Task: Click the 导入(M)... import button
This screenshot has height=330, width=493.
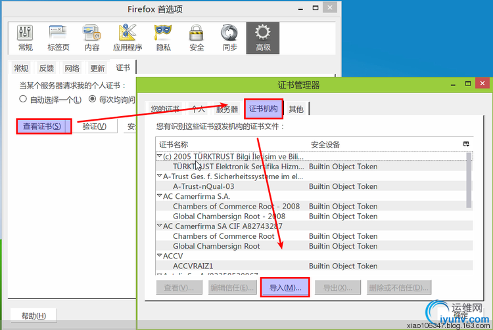Action: [x=285, y=287]
